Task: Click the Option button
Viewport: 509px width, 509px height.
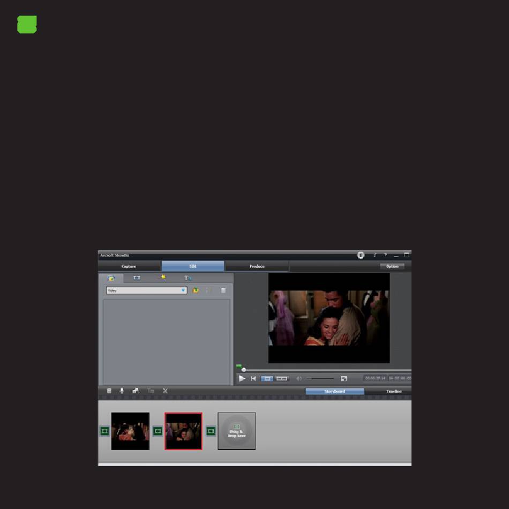Action: coord(392,266)
